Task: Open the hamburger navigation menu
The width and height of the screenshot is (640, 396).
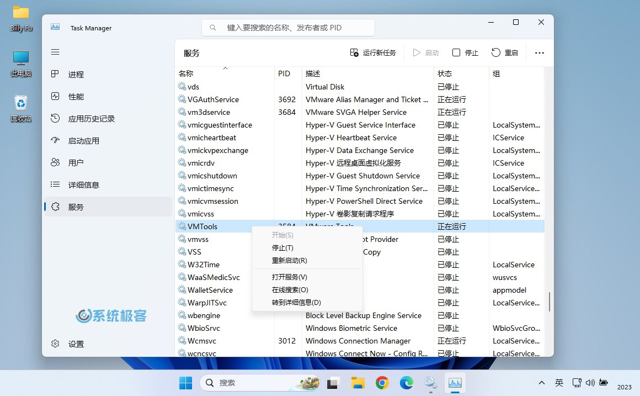Action: [x=55, y=52]
